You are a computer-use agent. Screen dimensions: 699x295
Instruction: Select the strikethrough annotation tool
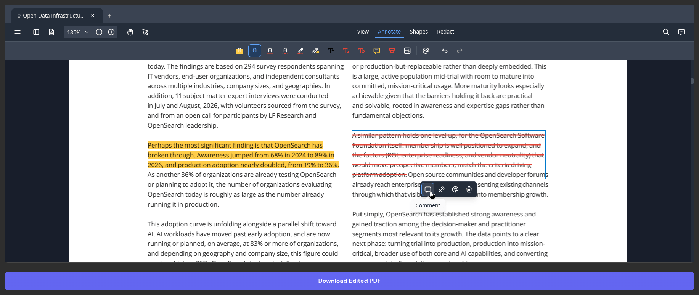click(x=255, y=51)
